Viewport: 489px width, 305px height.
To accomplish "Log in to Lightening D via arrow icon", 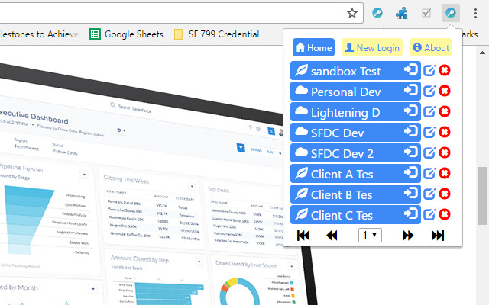I will 411,111.
